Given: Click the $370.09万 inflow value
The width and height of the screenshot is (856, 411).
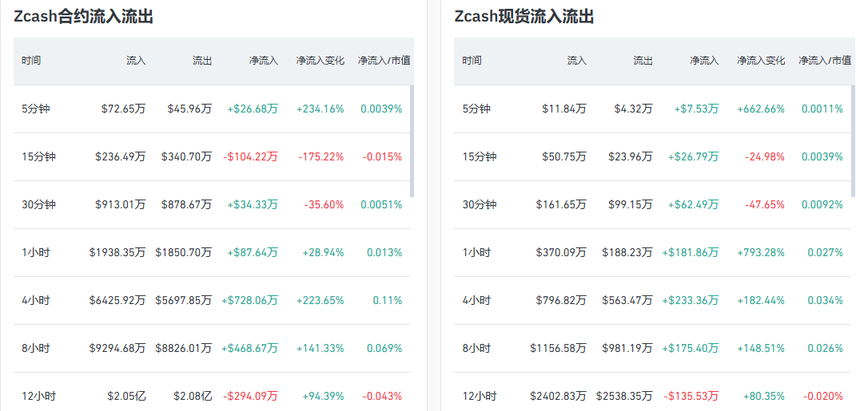Looking at the screenshot, I should [x=561, y=253].
